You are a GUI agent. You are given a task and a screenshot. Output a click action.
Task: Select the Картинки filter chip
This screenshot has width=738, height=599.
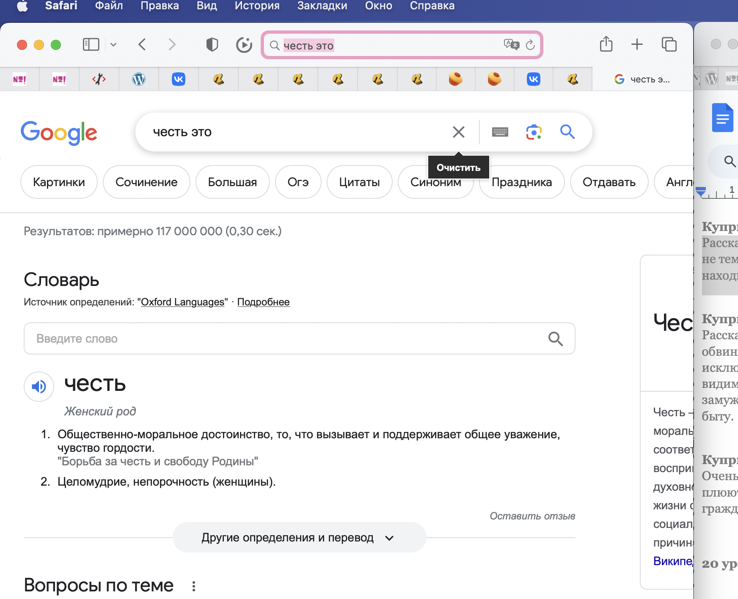(59, 182)
